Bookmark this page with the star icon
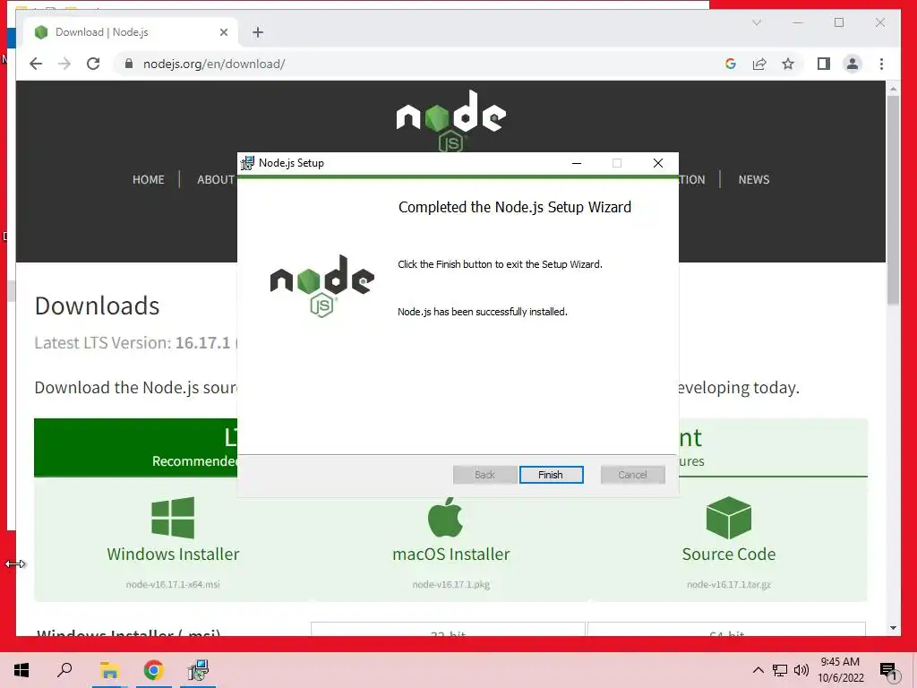Screen dimensions: 917x688 pos(788,64)
